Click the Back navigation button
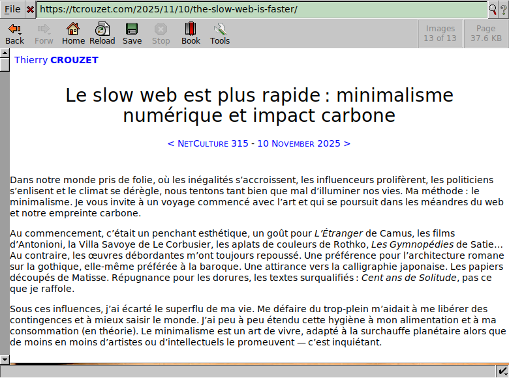Image resolution: width=509 pixels, height=378 pixels. point(14,34)
